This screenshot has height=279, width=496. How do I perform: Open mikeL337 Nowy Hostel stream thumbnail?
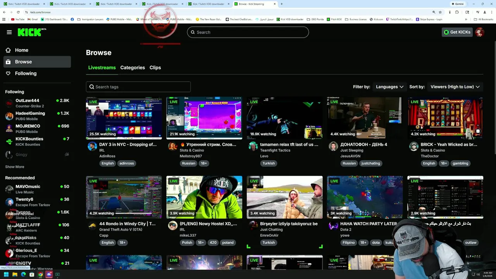click(204, 197)
